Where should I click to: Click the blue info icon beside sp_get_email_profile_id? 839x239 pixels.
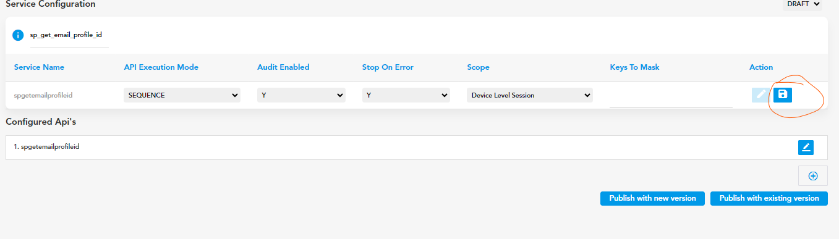pos(19,35)
